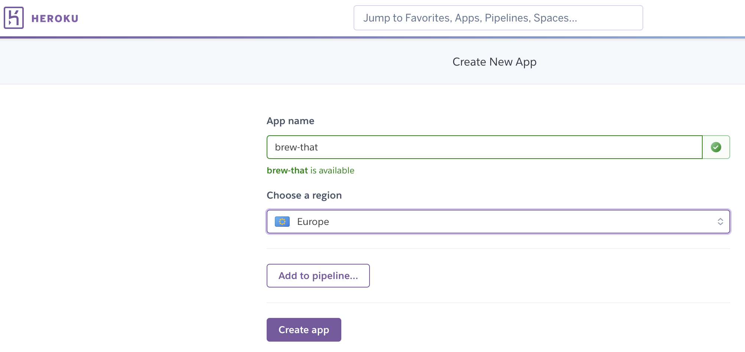Click the "Create New App" heading
745x352 pixels.
click(x=494, y=62)
